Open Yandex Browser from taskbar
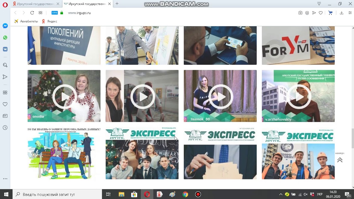 pos(160,194)
